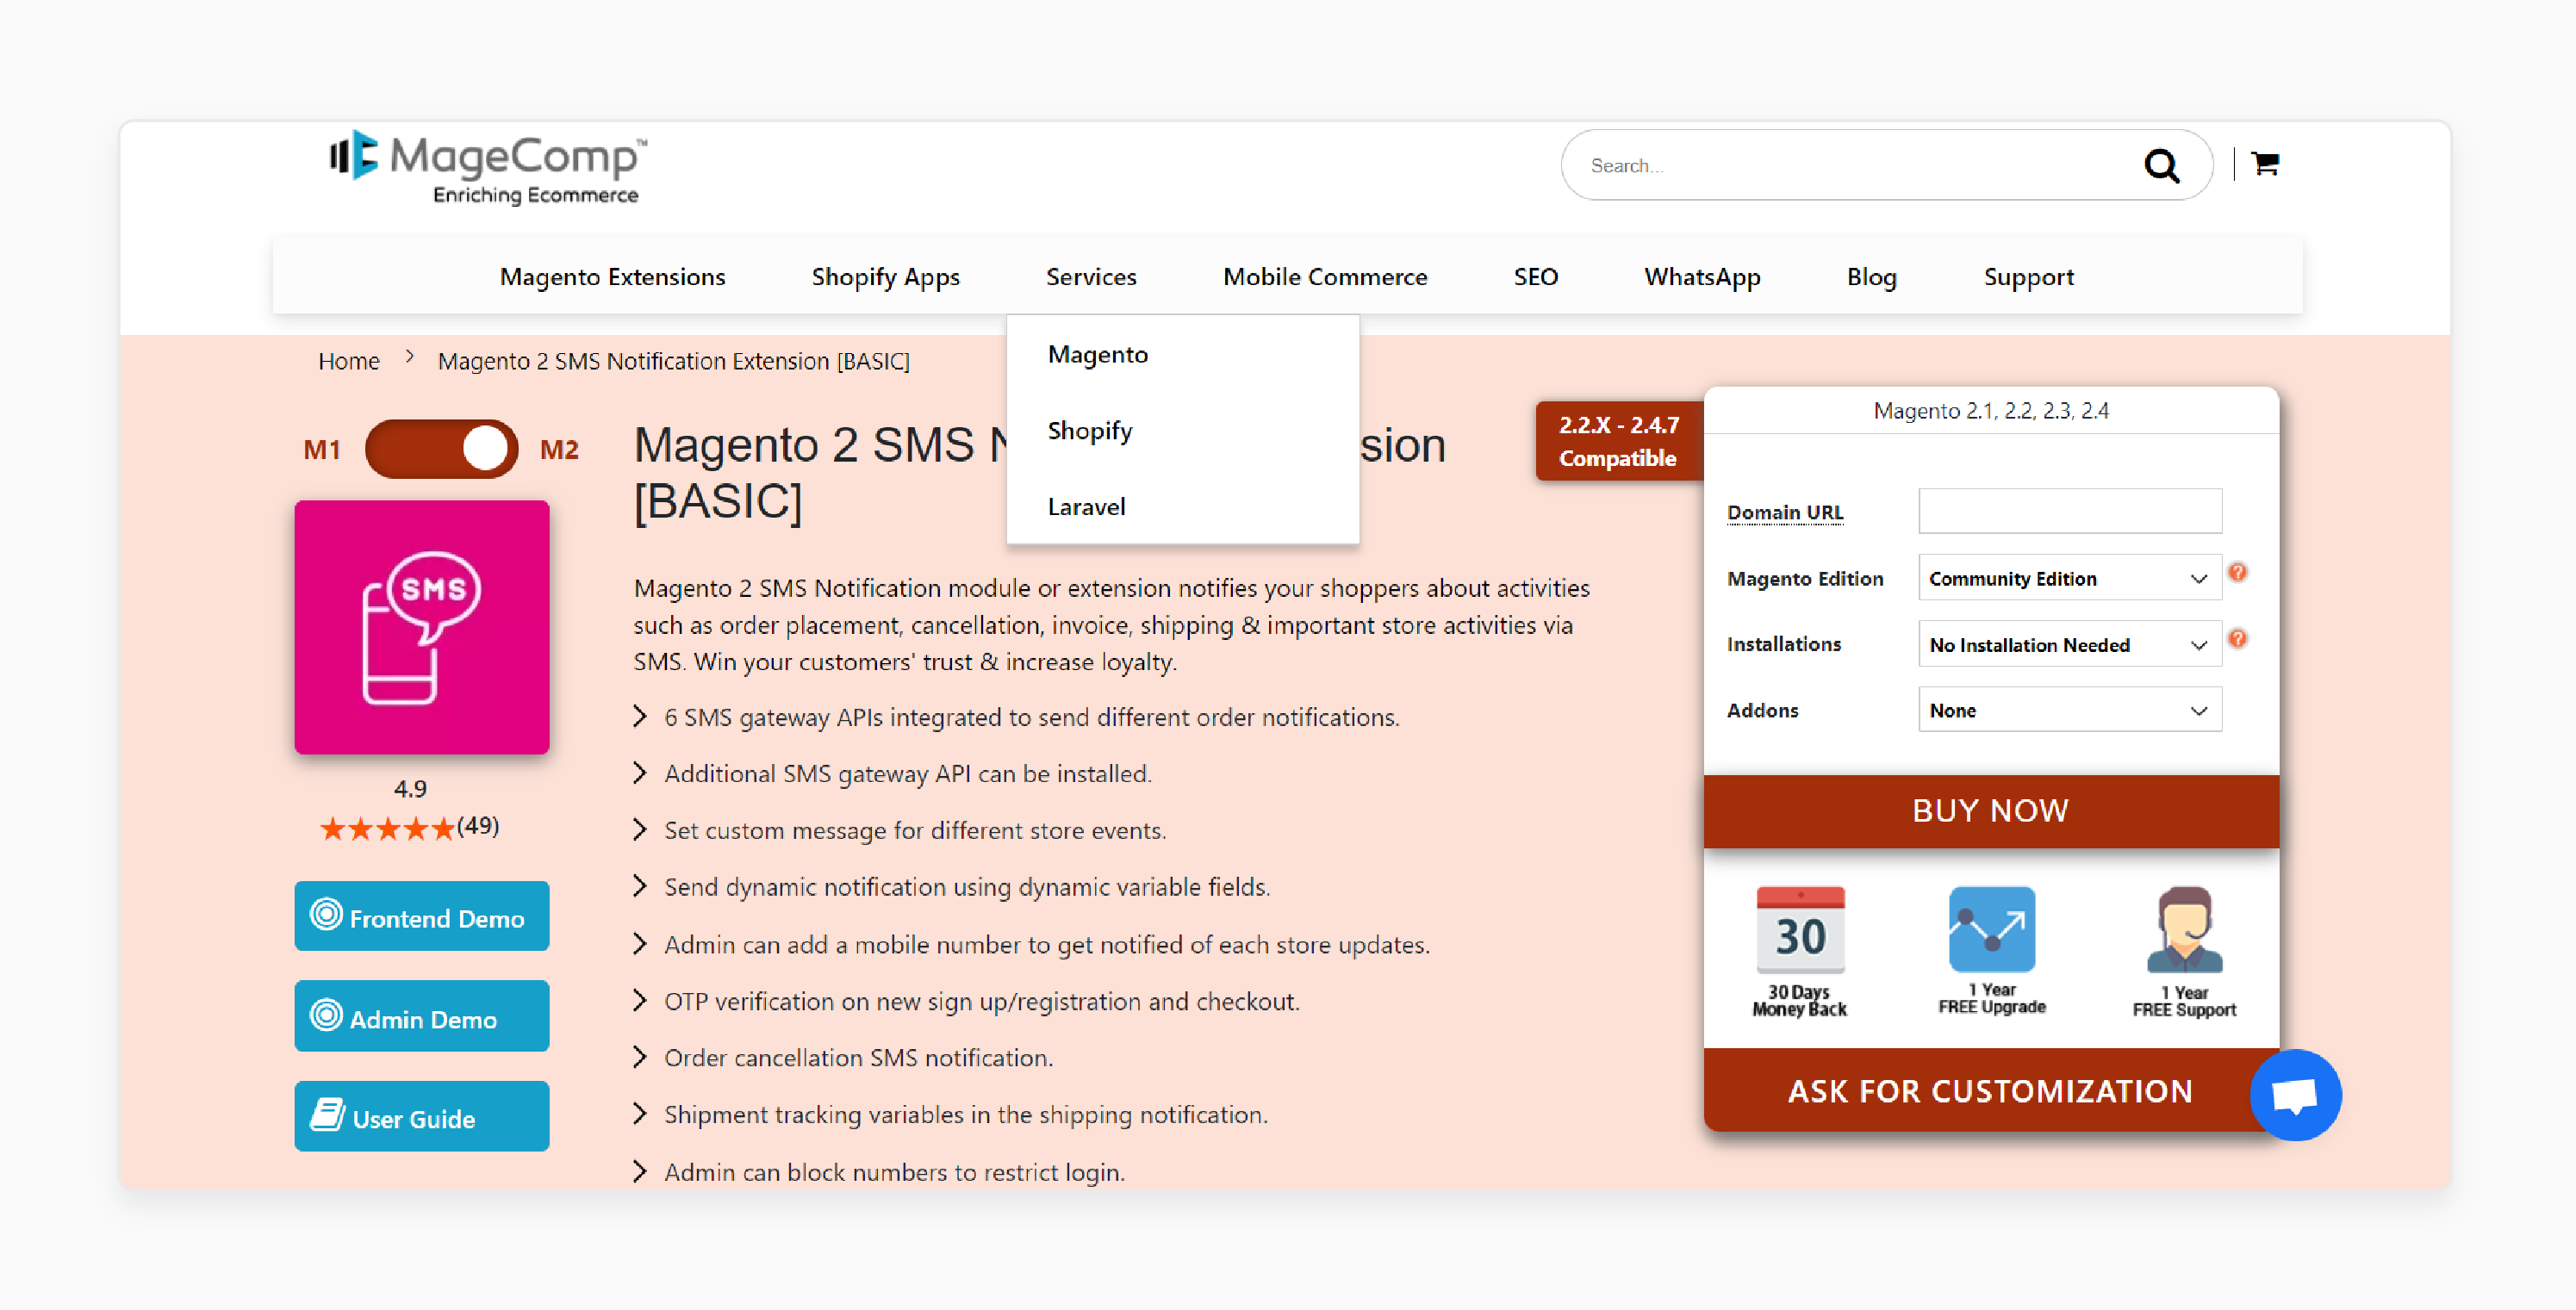This screenshot has height=1310, width=2576.
Task: Click the MageComp logo
Action: pos(488,167)
